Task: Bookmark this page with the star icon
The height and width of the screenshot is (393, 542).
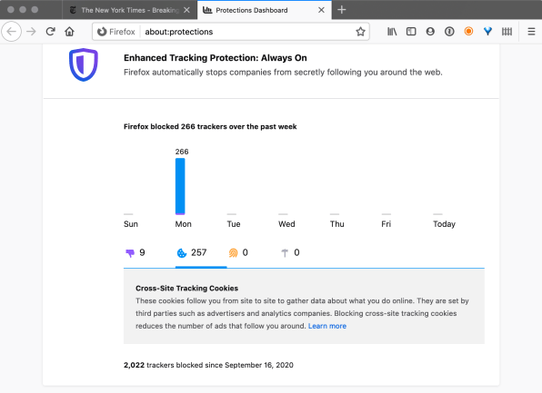Action: click(360, 32)
